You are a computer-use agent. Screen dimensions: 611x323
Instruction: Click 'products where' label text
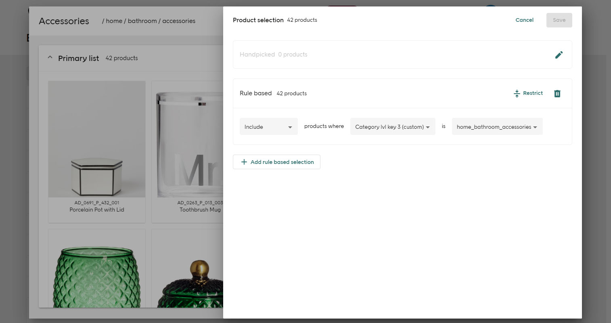pos(324,126)
